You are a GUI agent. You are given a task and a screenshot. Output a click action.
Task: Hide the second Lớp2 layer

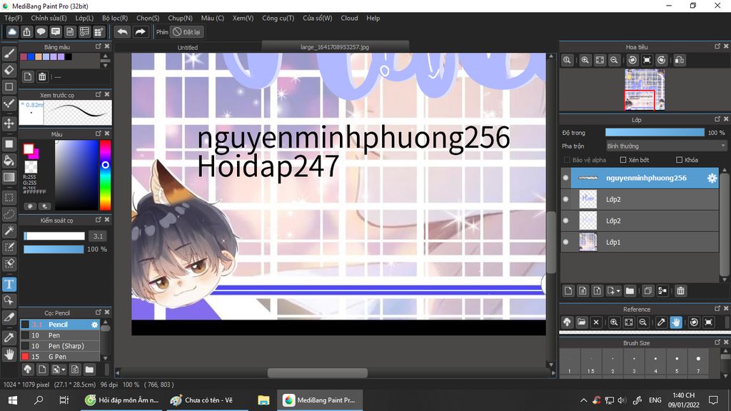coord(565,221)
